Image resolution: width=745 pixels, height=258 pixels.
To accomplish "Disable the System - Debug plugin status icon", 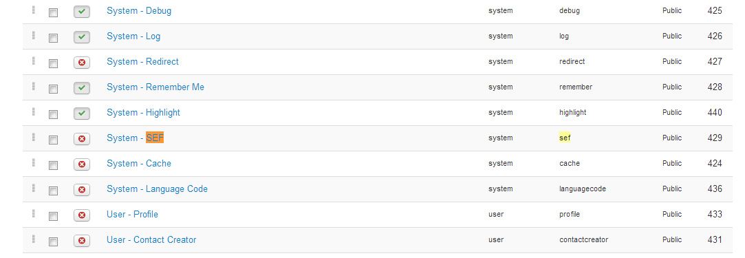I will [x=82, y=12].
